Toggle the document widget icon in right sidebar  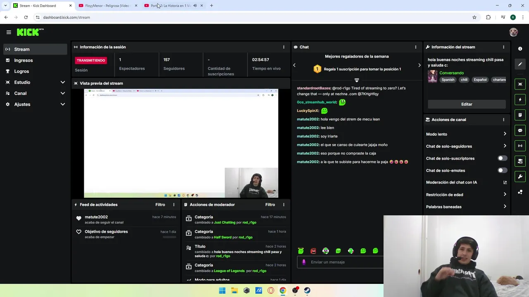click(520, 115)
